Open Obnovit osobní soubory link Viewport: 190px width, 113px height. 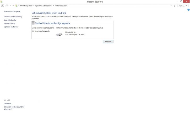(13, 17)
